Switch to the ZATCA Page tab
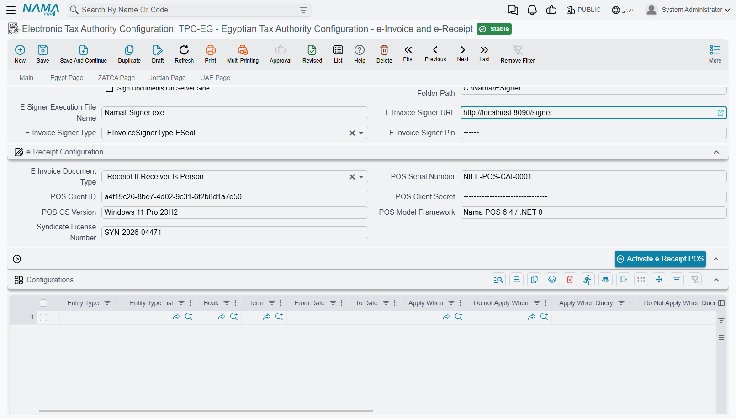Image resolution: width=736 pixels, height=419 pixels. click(x=116, y=78)
